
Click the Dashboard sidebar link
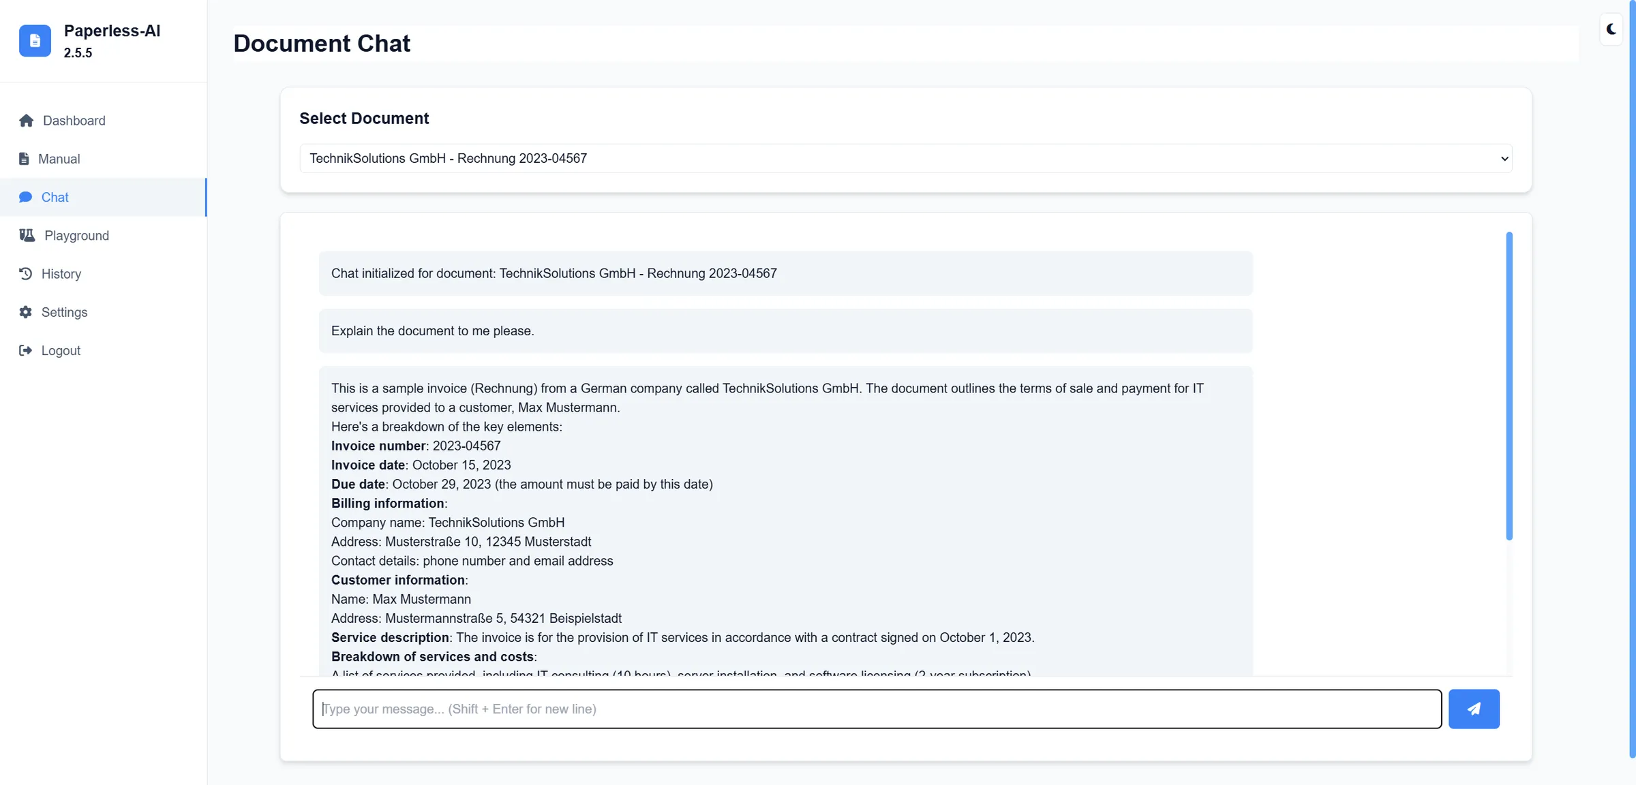74,120
